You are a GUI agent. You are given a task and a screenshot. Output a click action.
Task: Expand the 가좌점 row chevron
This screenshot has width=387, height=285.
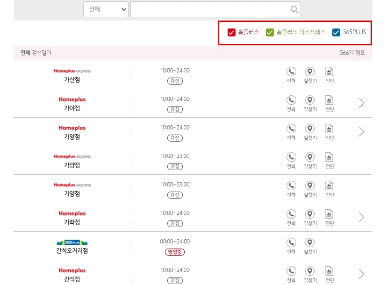pyautogui.click(x=361, y=217)
